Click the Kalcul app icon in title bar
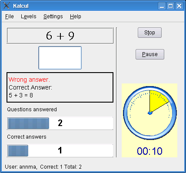The width and height of the screenshot is (186, 173). coord(7,6)
